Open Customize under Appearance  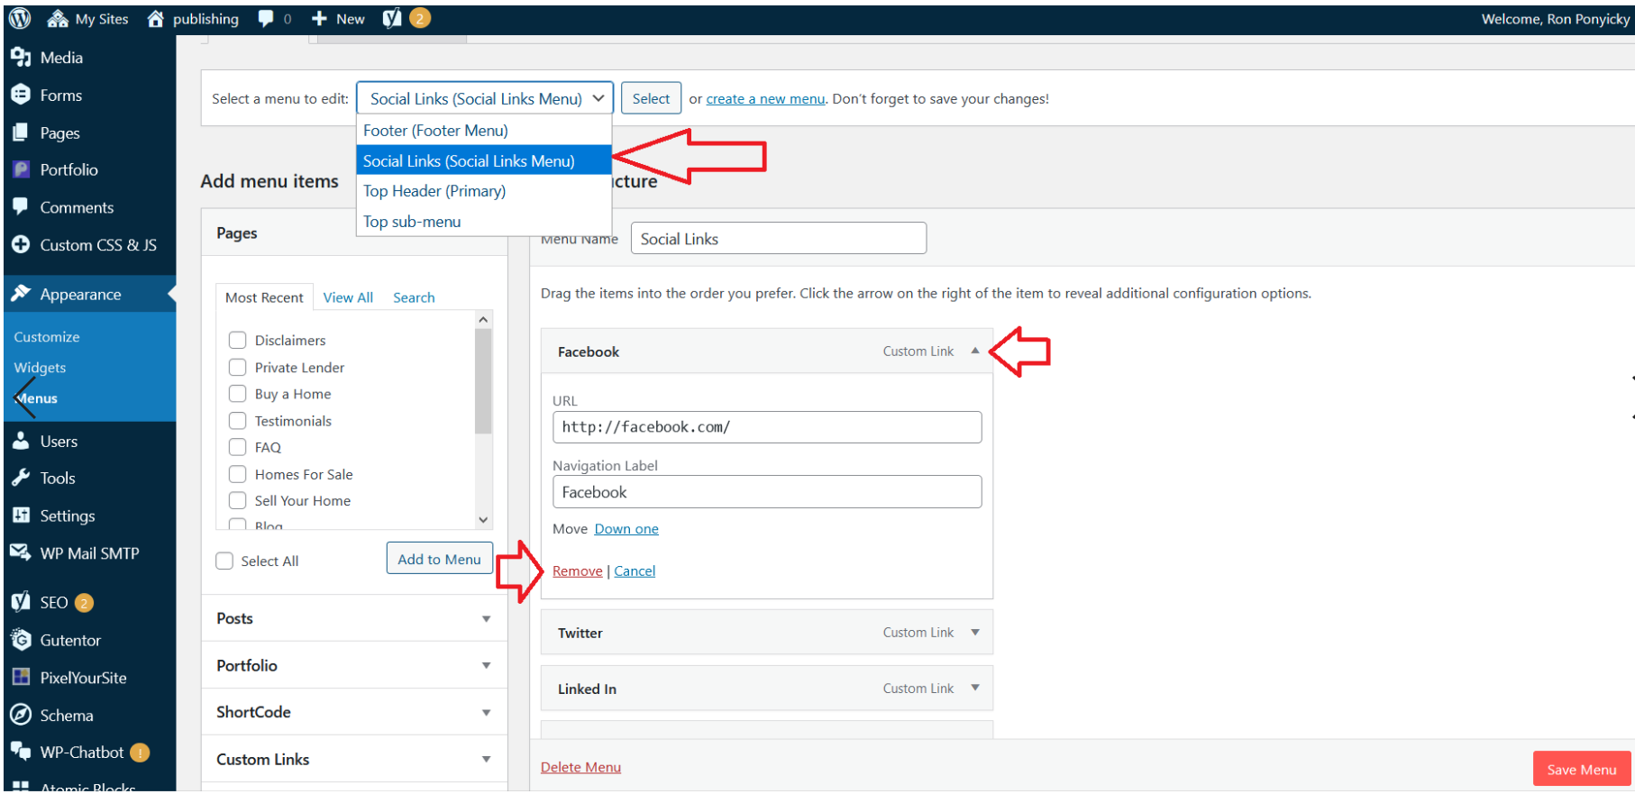pyautogui.click(x=47, y=336)
